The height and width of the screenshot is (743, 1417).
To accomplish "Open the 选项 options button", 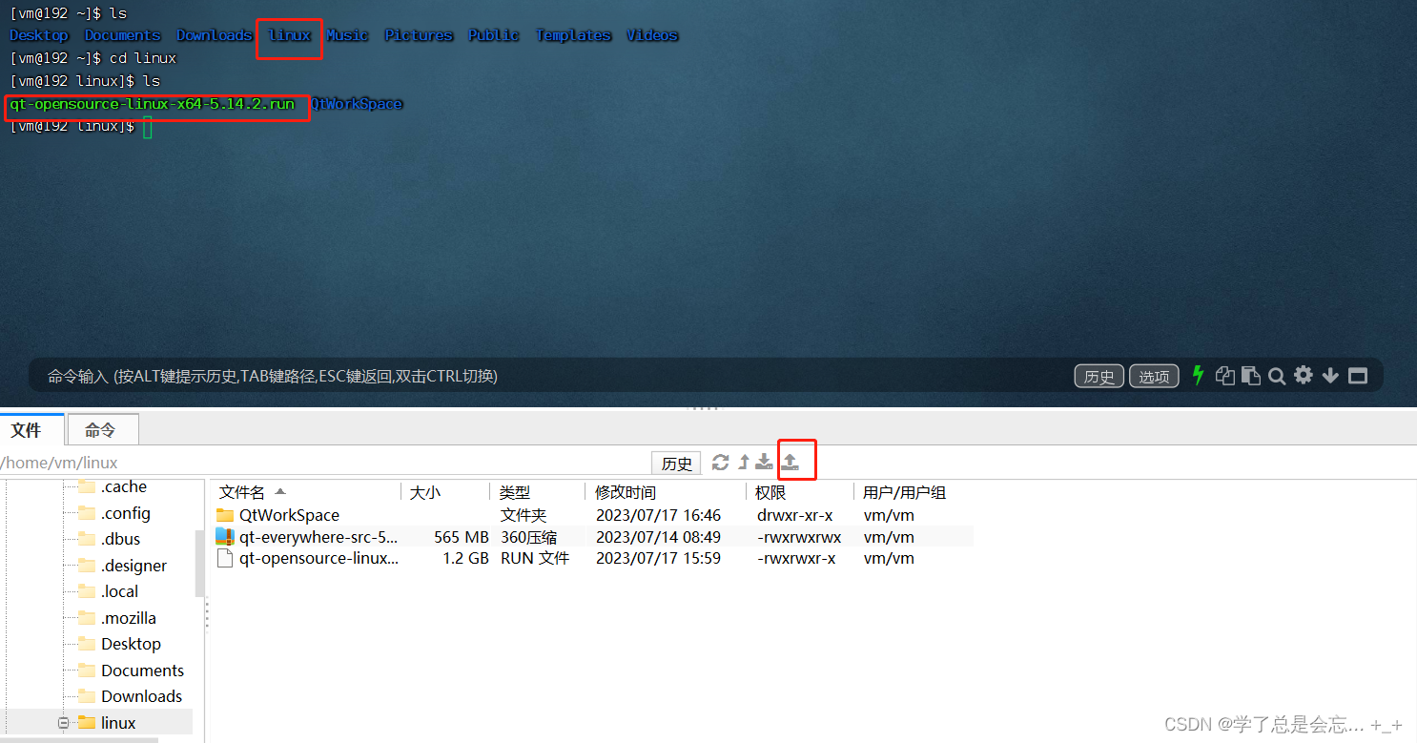I will tap(1154, 376).
